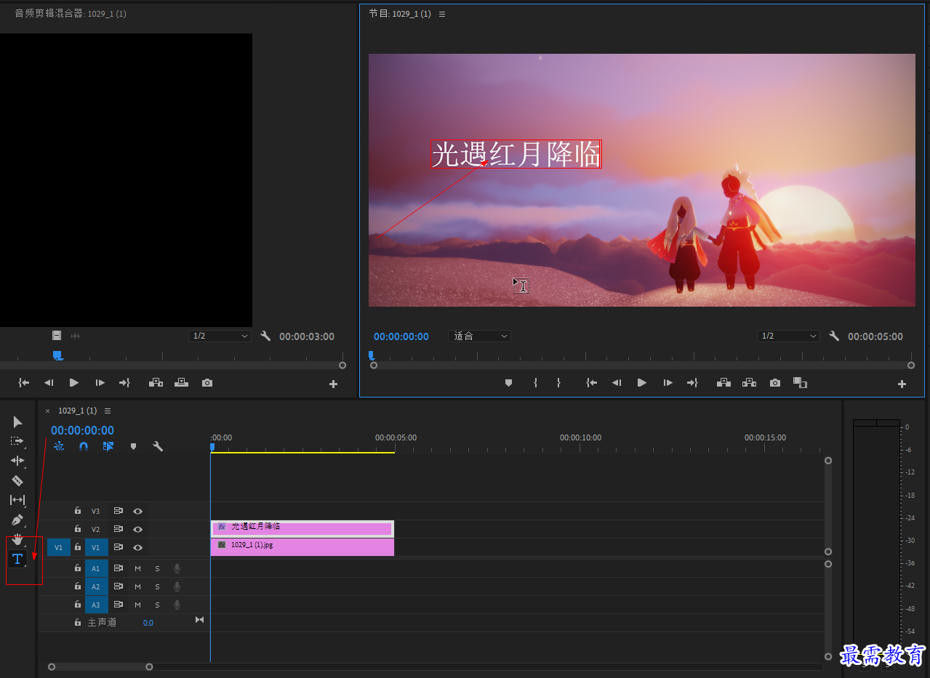Image resolution: width=930 pixels, height=678 pixels.
Task: Click the timeline horizontal zoom scrollbar
Action: [100, 666]
